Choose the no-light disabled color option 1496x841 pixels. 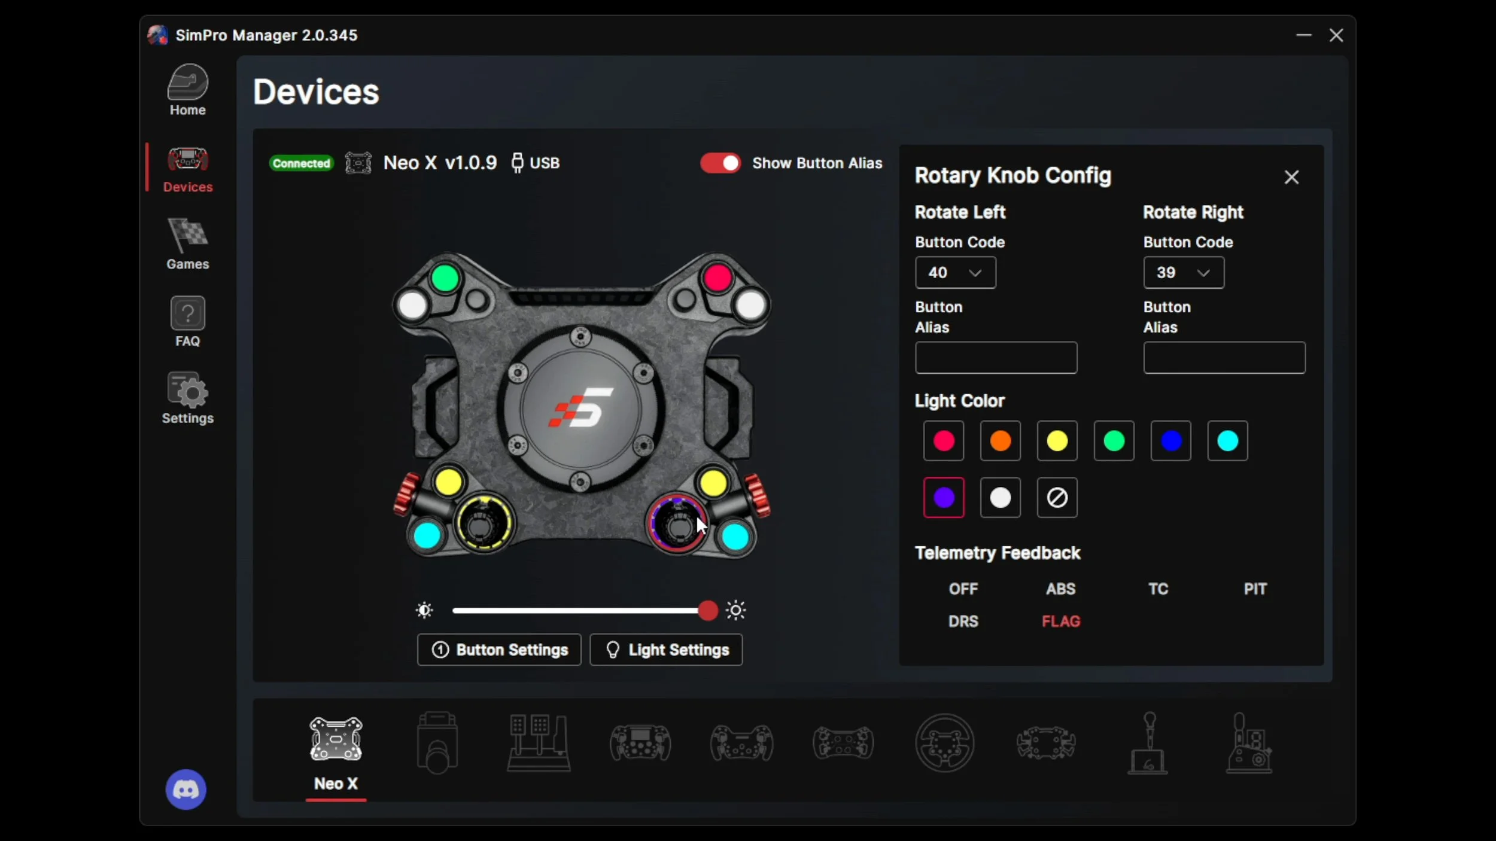(x=1057, y=497)
